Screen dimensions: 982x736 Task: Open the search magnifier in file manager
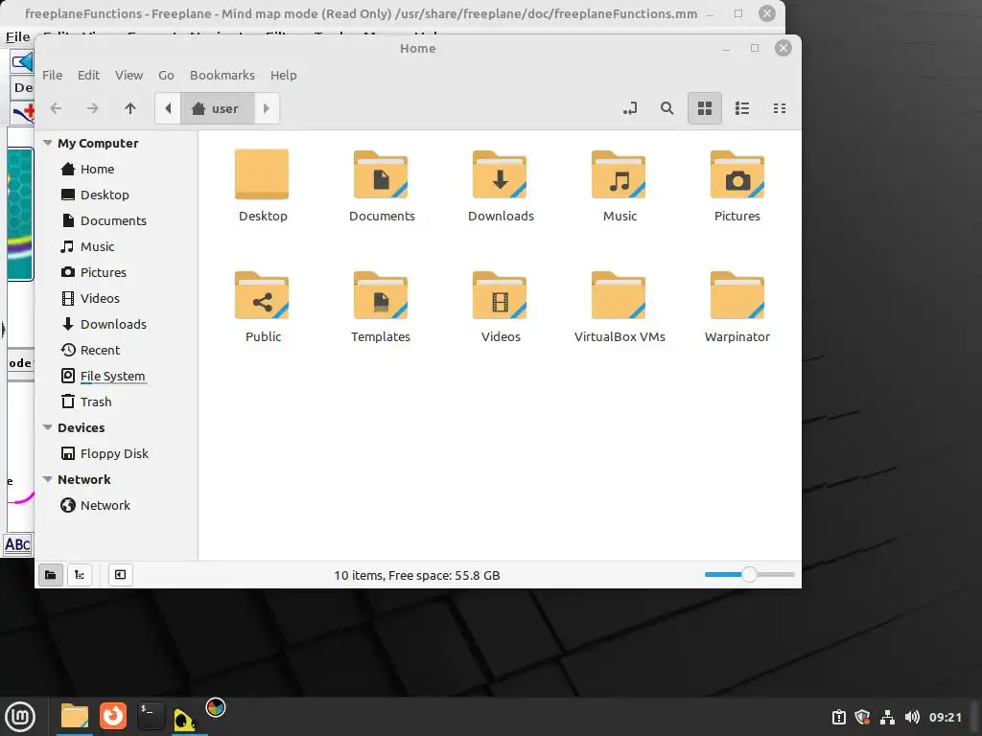tap(667, 108)
